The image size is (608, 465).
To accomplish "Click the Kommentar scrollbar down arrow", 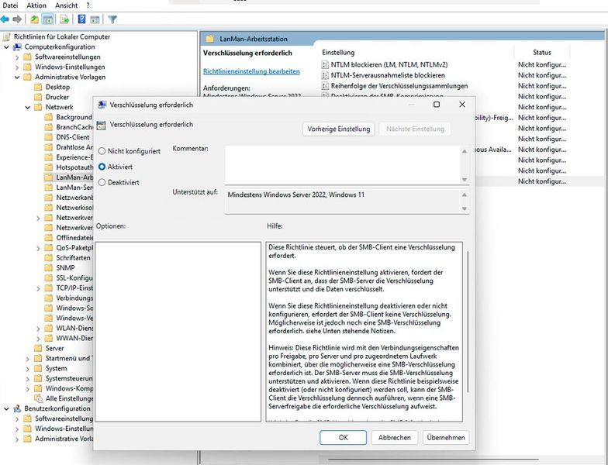I will click(x=464, y=180).
